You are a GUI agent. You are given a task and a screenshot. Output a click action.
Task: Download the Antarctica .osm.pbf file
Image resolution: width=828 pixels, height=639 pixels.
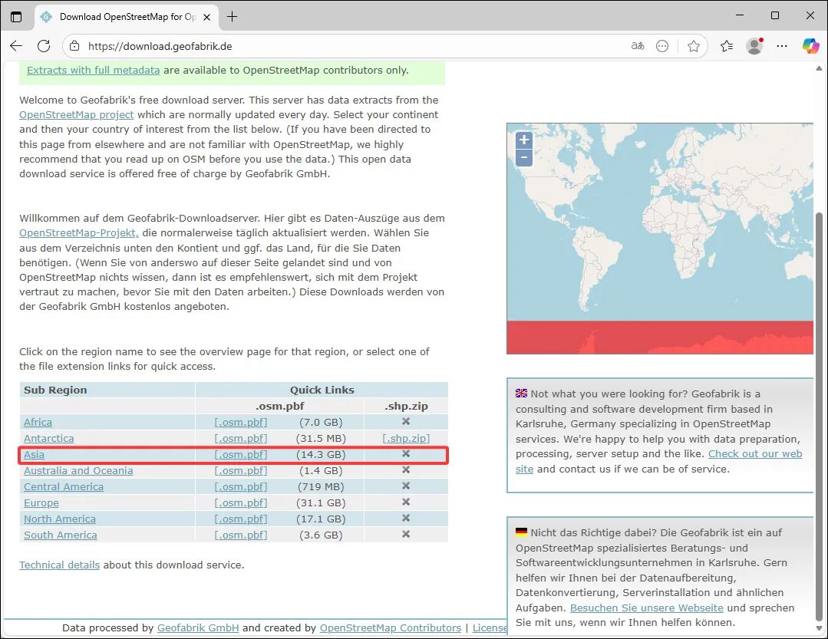[241, 439]
